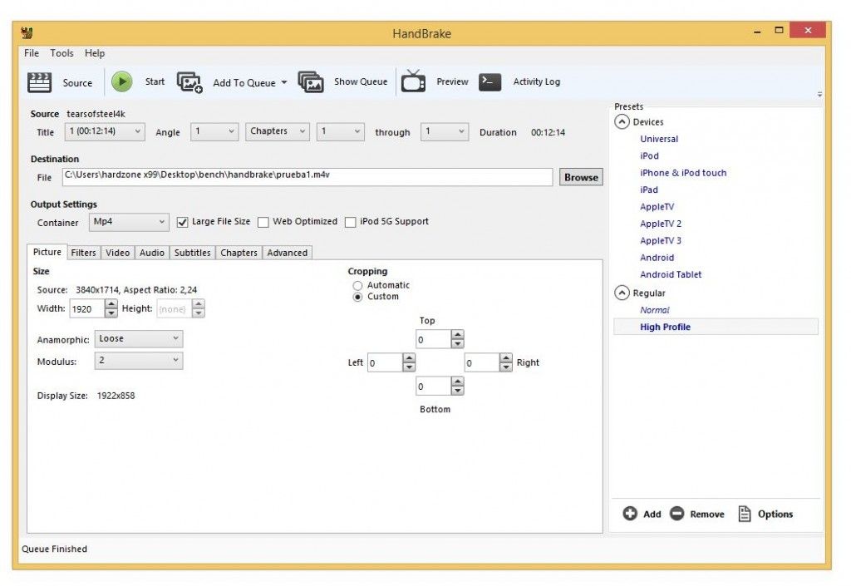Collapse the Regular presets group
Image resolution: width=851 pixels, height=586 pixels.
[x=622, y=293]
